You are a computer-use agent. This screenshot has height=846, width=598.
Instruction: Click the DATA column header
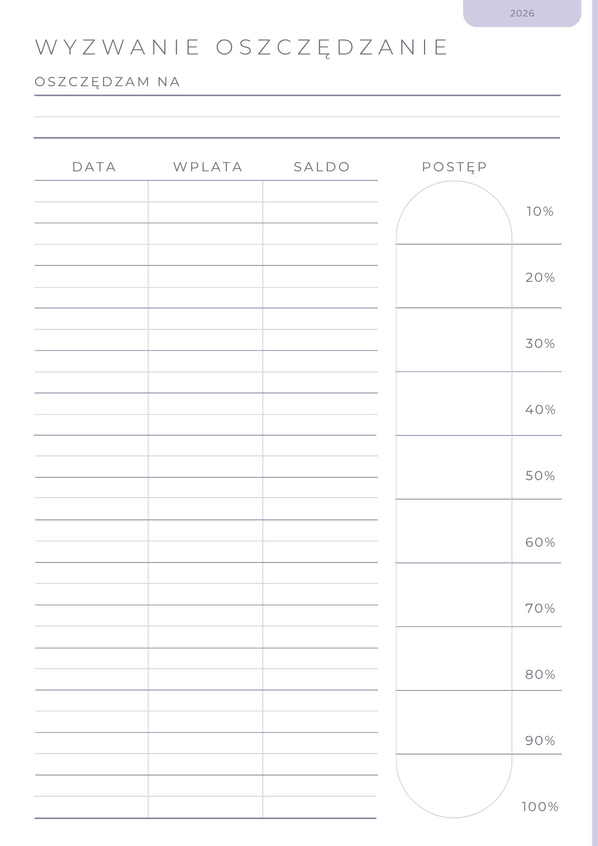point(94,167)
